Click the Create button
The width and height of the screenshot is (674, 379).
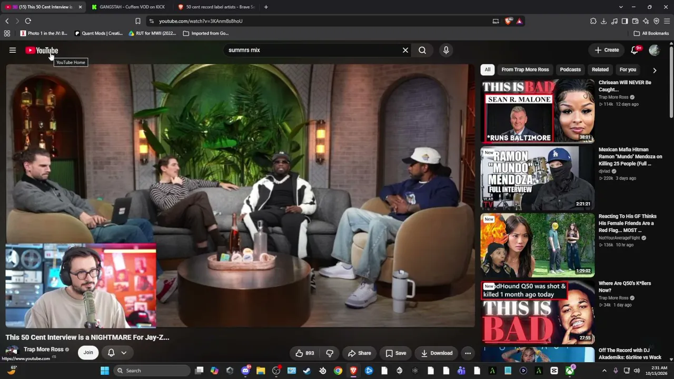607,50
